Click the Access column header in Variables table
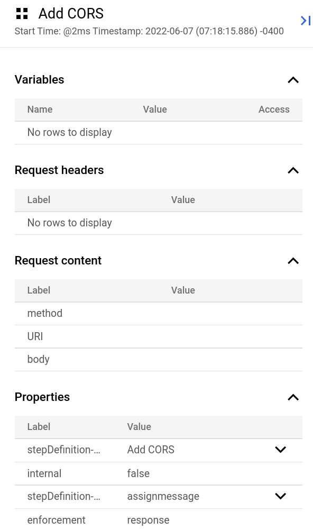313x530 pixels. tap(274, 109)
